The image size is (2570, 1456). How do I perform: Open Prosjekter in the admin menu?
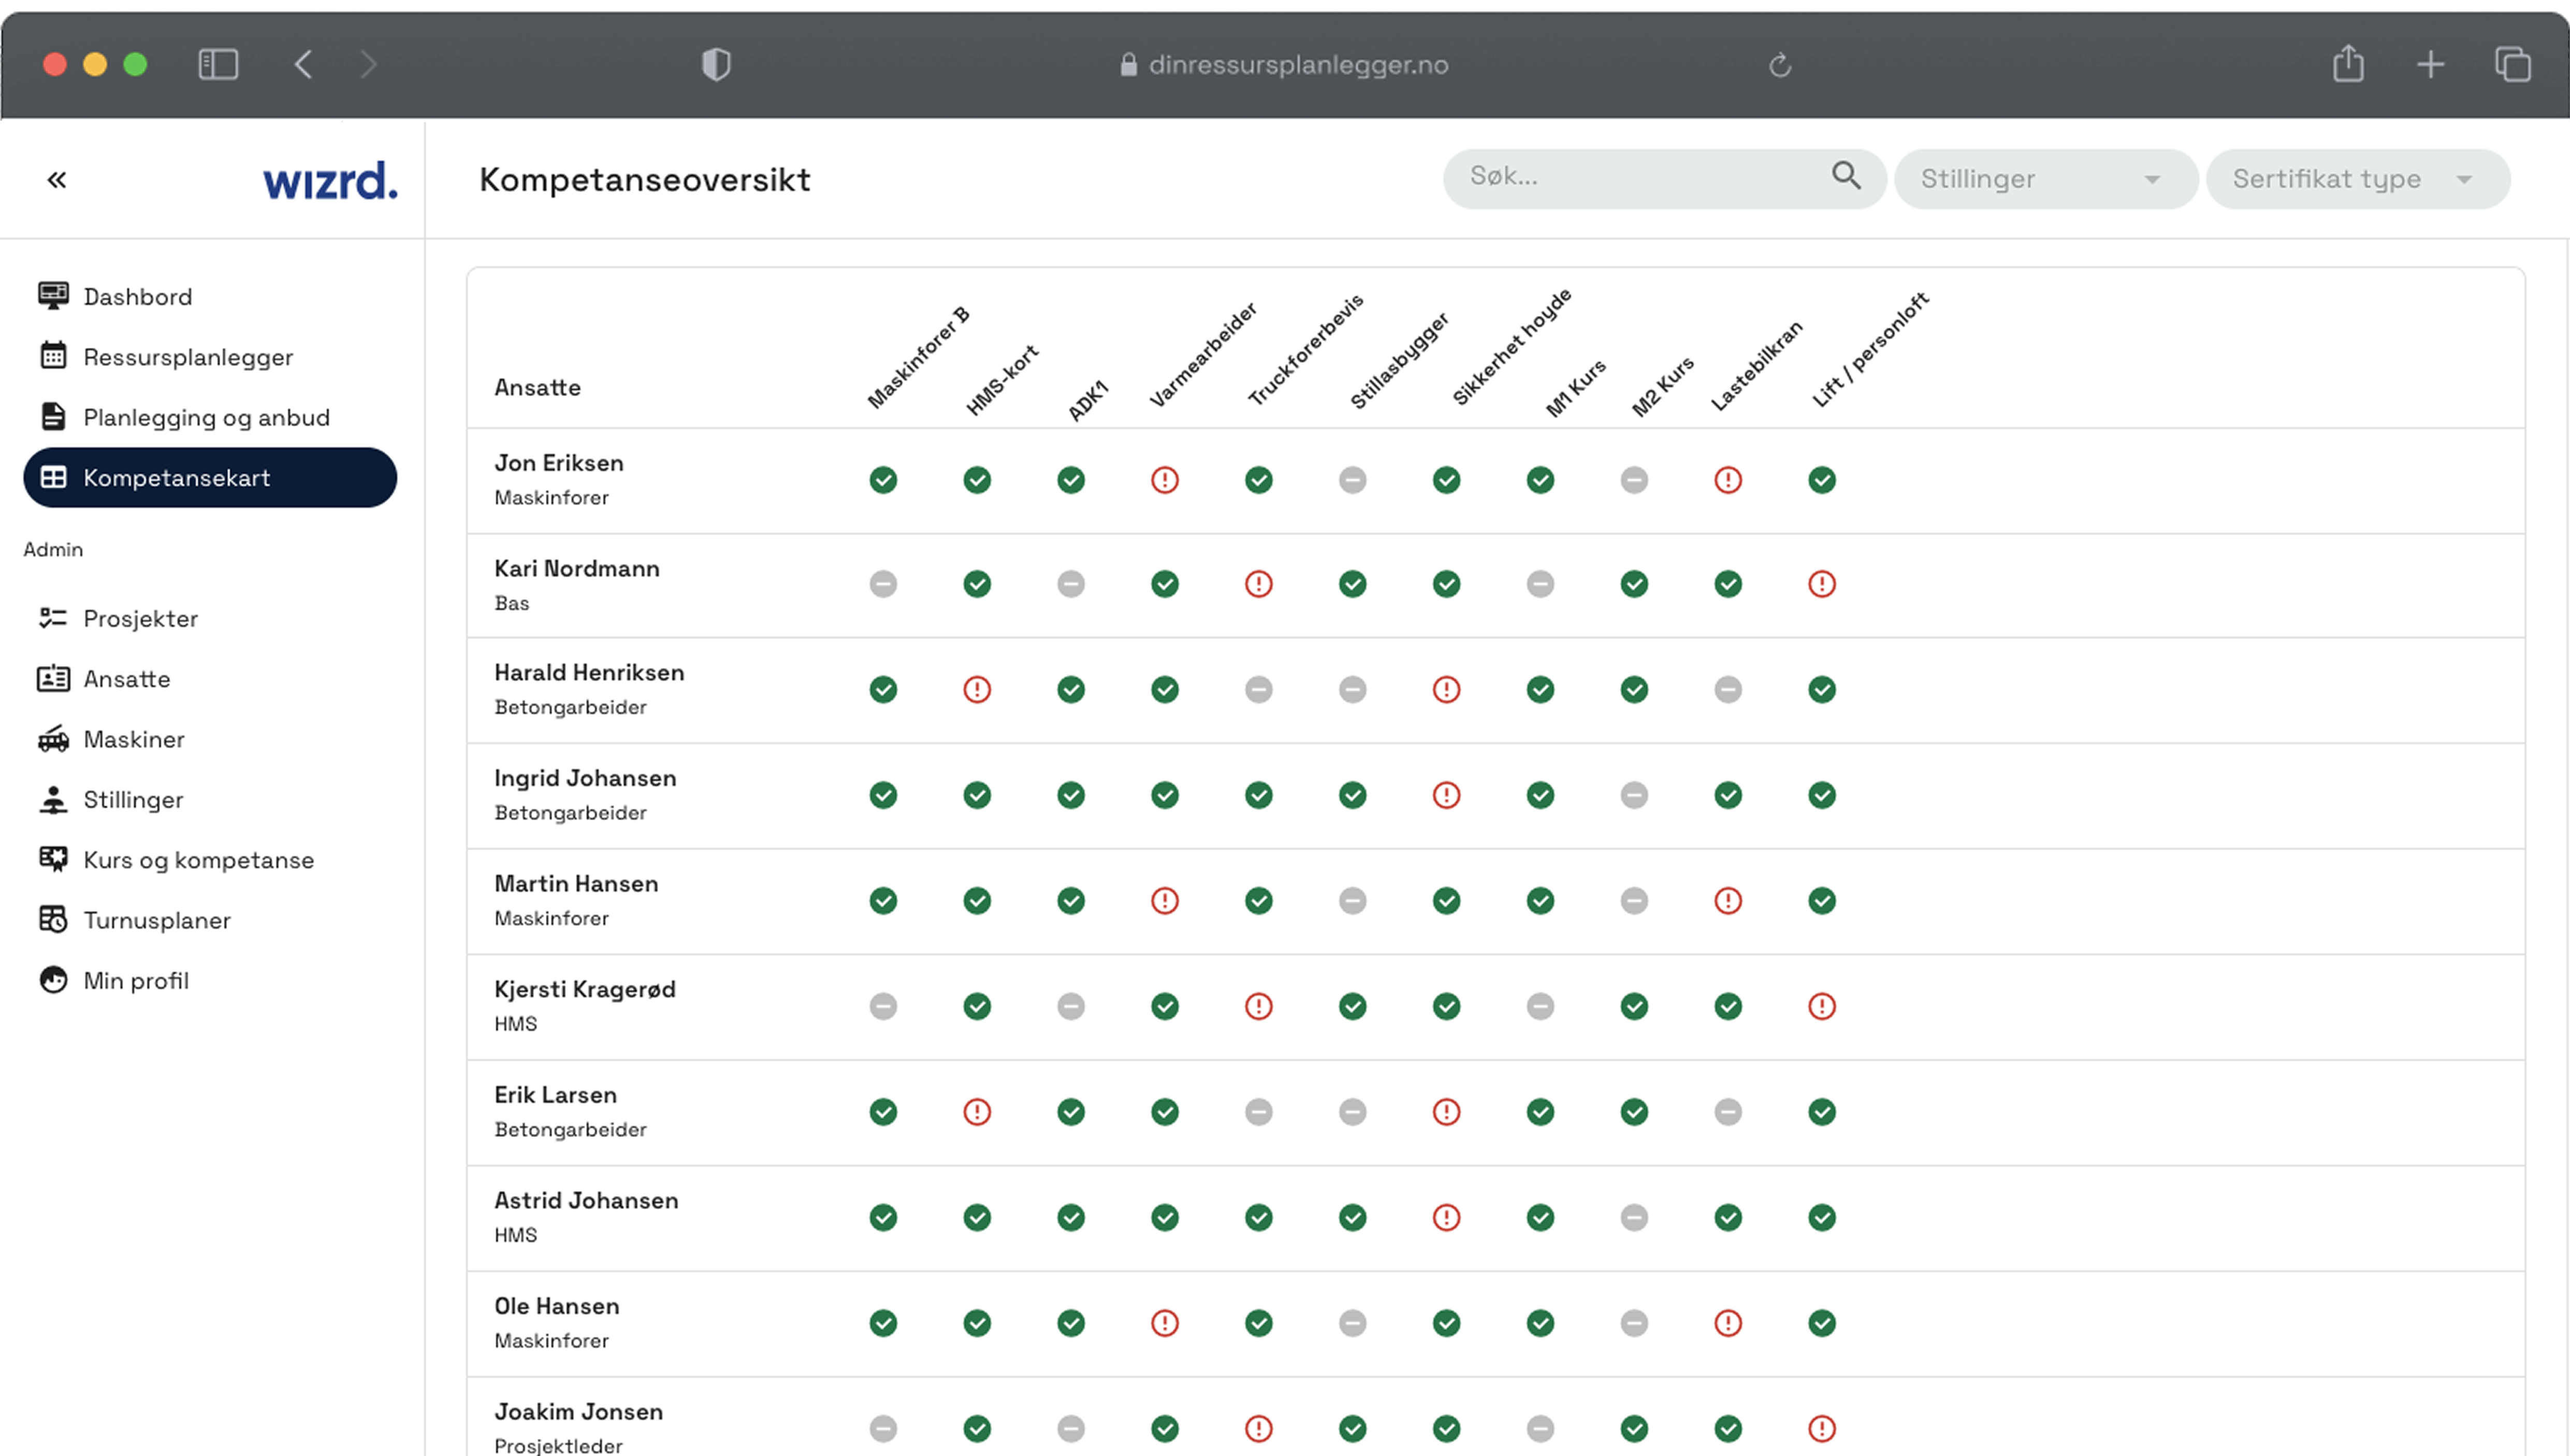(x=140, y=618)
